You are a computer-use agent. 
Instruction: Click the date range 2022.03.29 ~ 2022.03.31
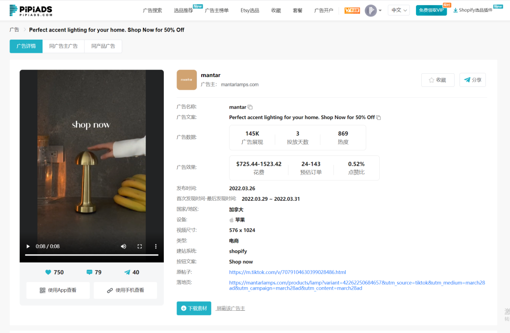pos(271,199)
